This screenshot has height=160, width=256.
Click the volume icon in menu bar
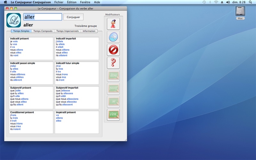[228, 2]
